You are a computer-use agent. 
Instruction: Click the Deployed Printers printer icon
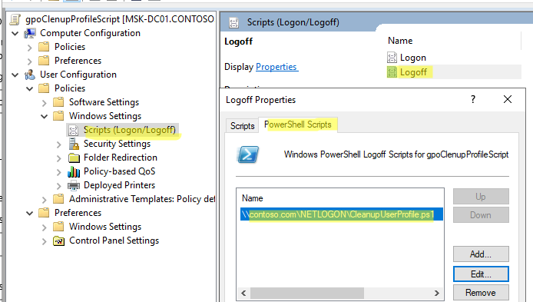pos(74,185)
